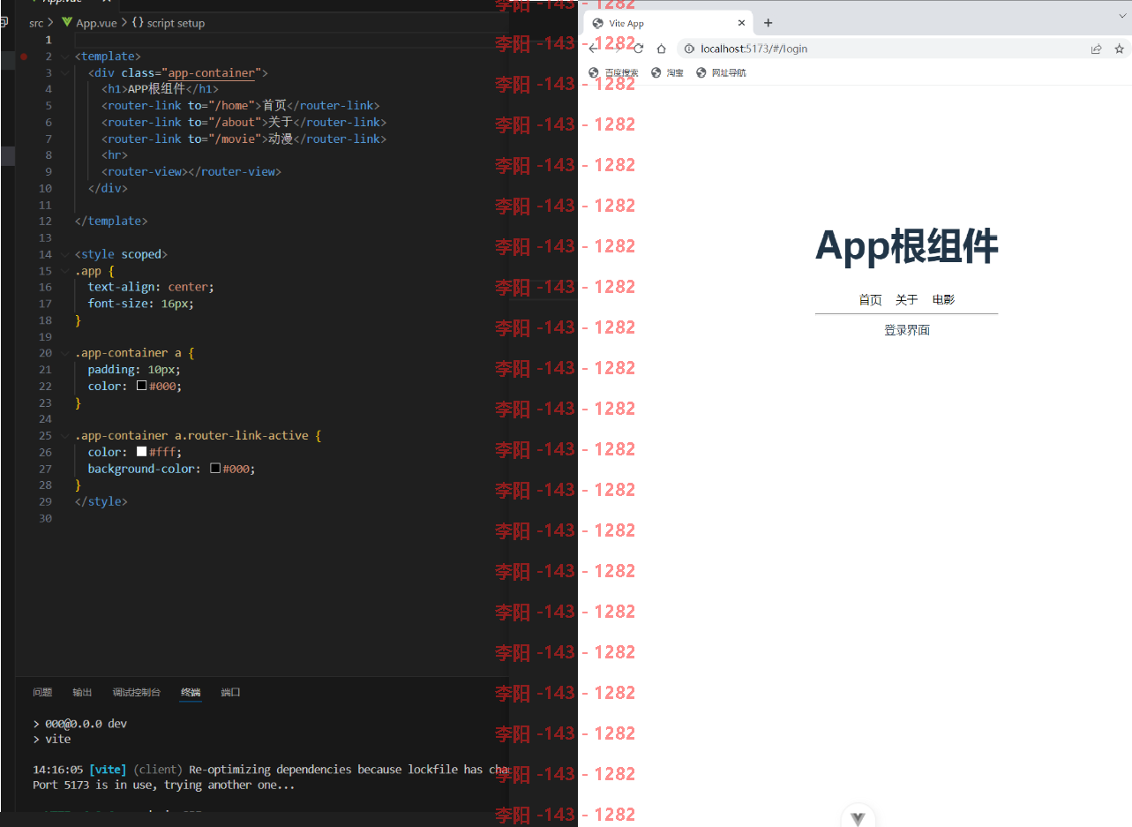Open the 网址导航 bookmark
Screen dimensions: 1132x827
point(721,72)
